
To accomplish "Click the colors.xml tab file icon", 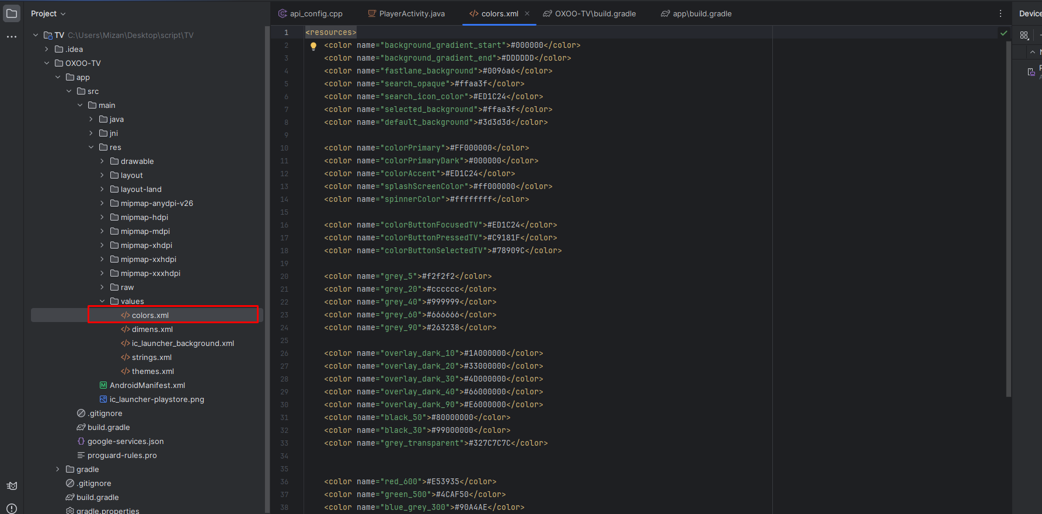I will point(474,13).
